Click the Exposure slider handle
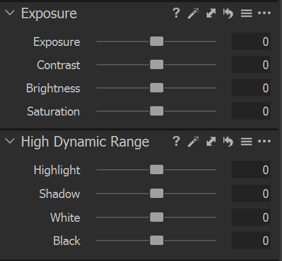 tap(157, 41)
